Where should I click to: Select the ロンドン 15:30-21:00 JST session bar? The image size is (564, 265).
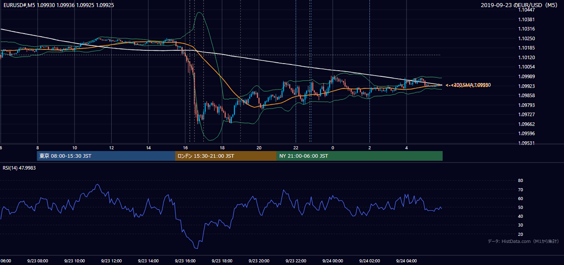point(226,156)
